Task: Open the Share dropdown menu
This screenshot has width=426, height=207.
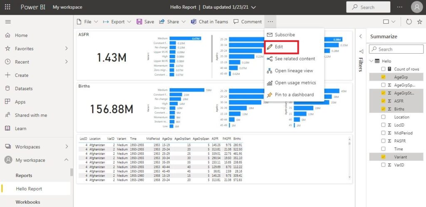Action: coord(172,22)
